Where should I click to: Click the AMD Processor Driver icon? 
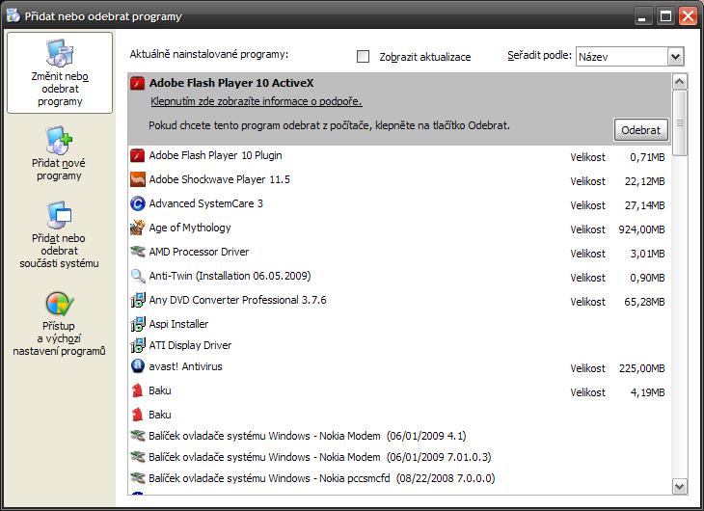tap(138, 252)
